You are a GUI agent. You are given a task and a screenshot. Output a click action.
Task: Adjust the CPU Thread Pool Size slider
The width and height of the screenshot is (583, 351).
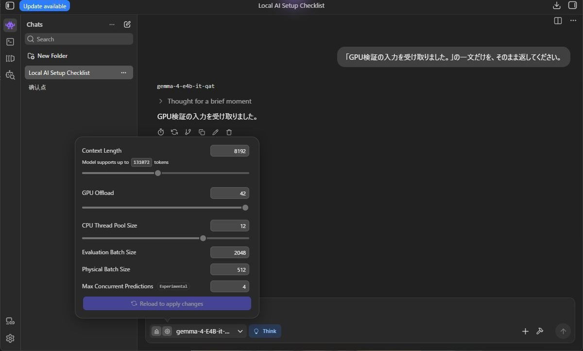tap(203, 238)
